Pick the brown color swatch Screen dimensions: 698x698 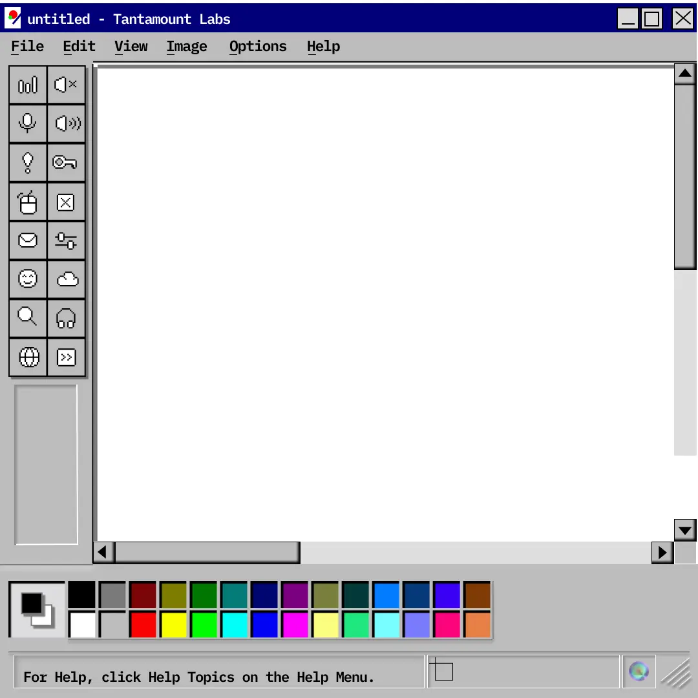[478, 595]
